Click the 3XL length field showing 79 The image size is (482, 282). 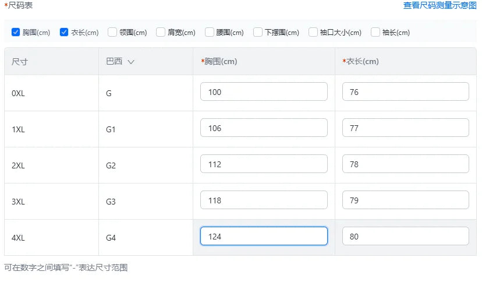click(406, 200)
